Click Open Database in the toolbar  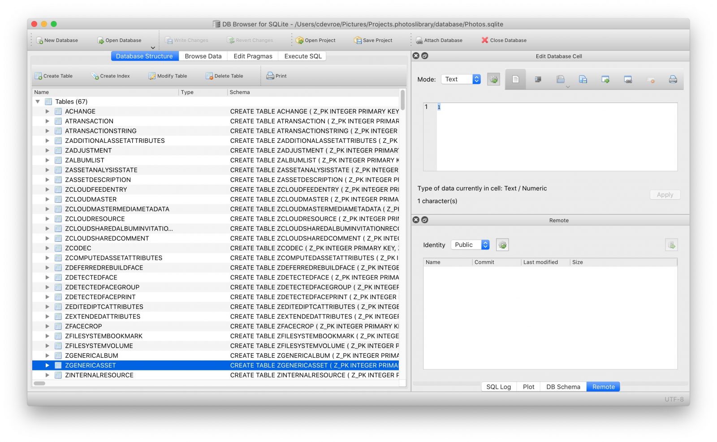tap(101, 40)
